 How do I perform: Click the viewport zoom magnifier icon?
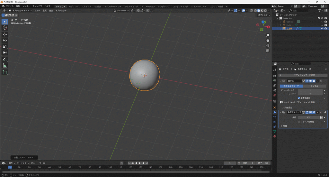(268, 35)
